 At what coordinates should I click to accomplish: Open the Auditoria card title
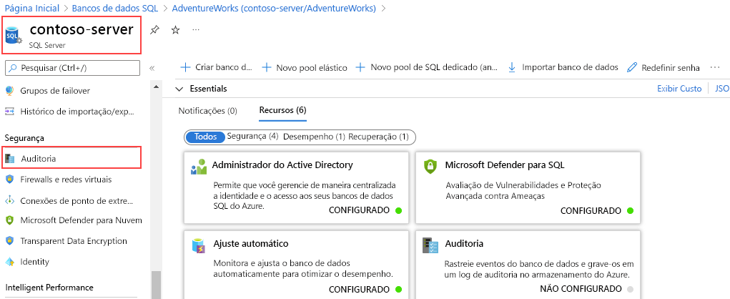pyautogui.click(x=464, y=244)
